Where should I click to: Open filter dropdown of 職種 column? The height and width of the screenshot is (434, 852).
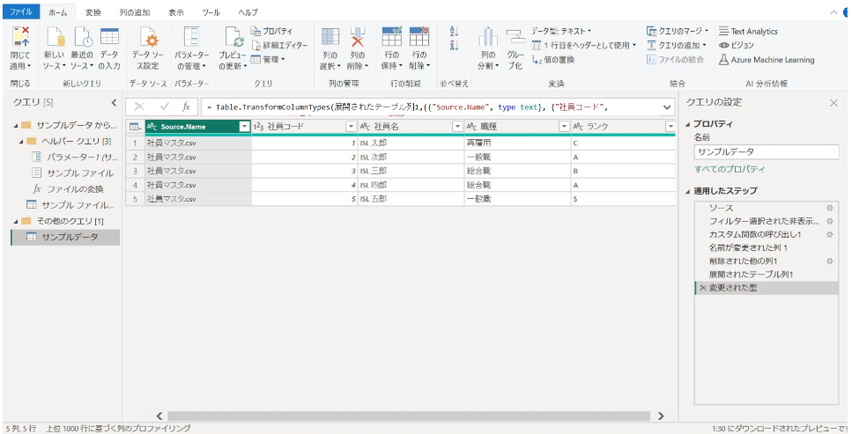[564, 127]
